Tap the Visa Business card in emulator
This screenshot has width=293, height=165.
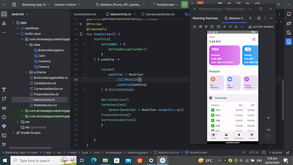pyautogui.click(x=224, y=55)
